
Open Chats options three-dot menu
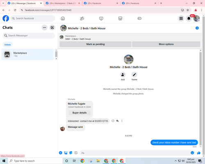click(45, 27)
